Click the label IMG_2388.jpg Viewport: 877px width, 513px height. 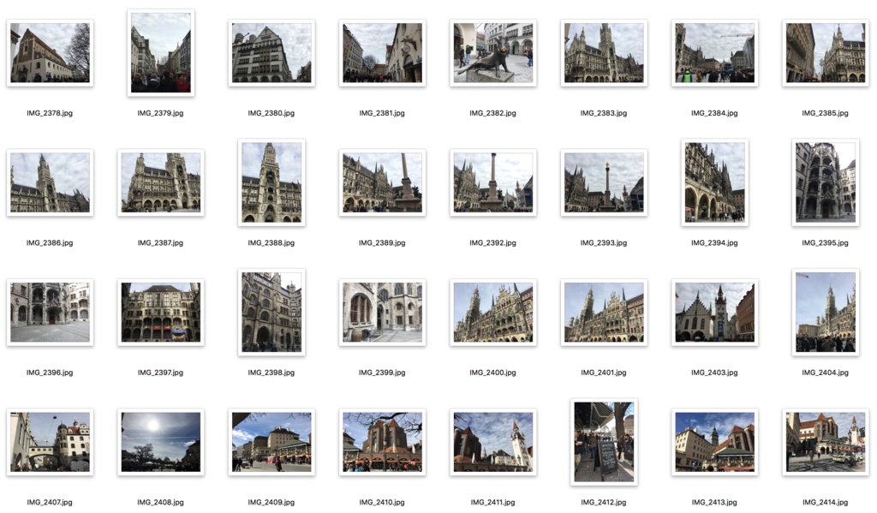point(271,242)
